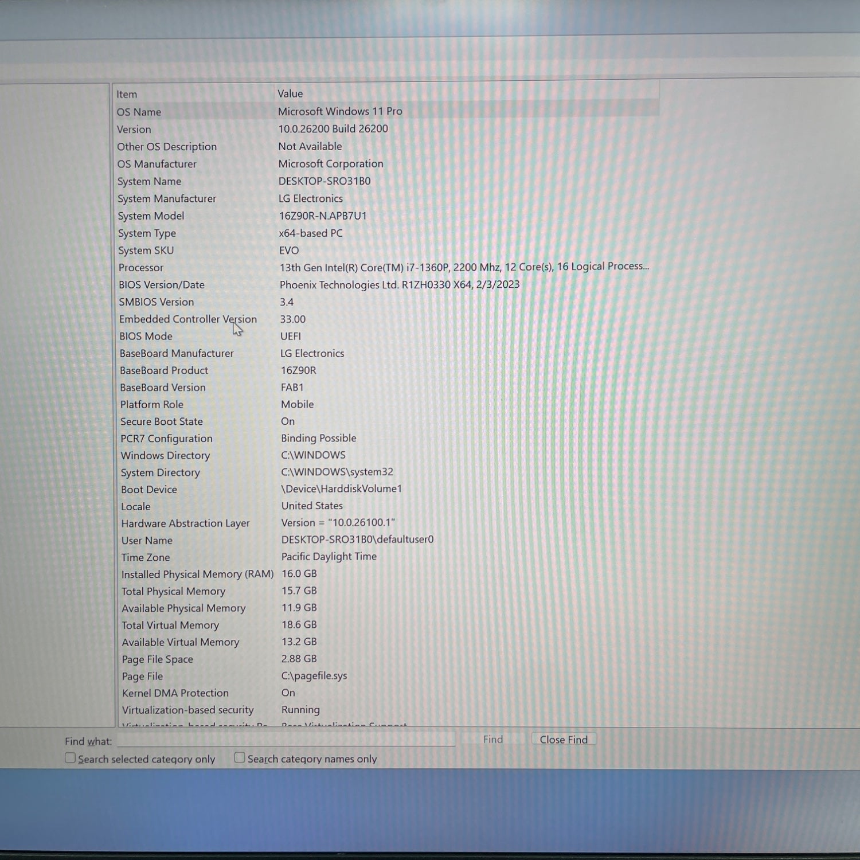
Task: Click the 'Total Physical Memory' item
Action: click(173, 591)
